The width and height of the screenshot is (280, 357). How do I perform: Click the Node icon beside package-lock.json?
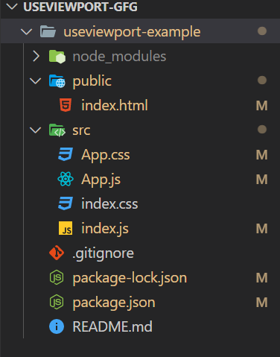(x=57, y=277)
